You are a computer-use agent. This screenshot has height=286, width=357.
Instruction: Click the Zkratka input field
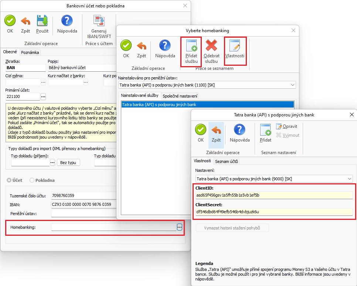pyautogui.click(x=25, y=68)
